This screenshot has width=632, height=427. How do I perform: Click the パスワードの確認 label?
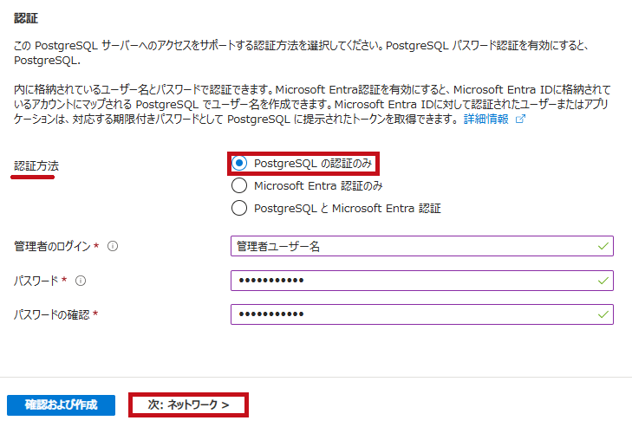click(x=52, y=314)
